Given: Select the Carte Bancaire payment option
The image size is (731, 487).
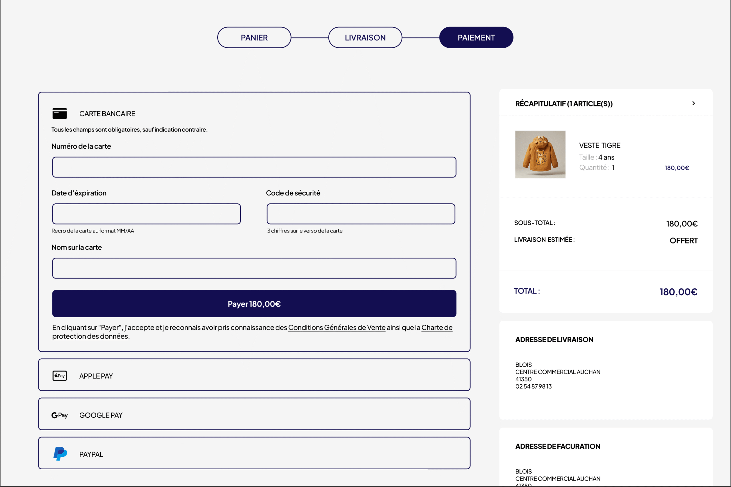Looking at the screenshot, I should pos(107,114).
